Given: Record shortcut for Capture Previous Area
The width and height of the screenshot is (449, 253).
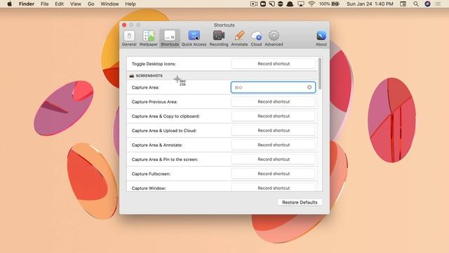Looking at the screenshot, I should pyautogui.click(x=273, y=102).
